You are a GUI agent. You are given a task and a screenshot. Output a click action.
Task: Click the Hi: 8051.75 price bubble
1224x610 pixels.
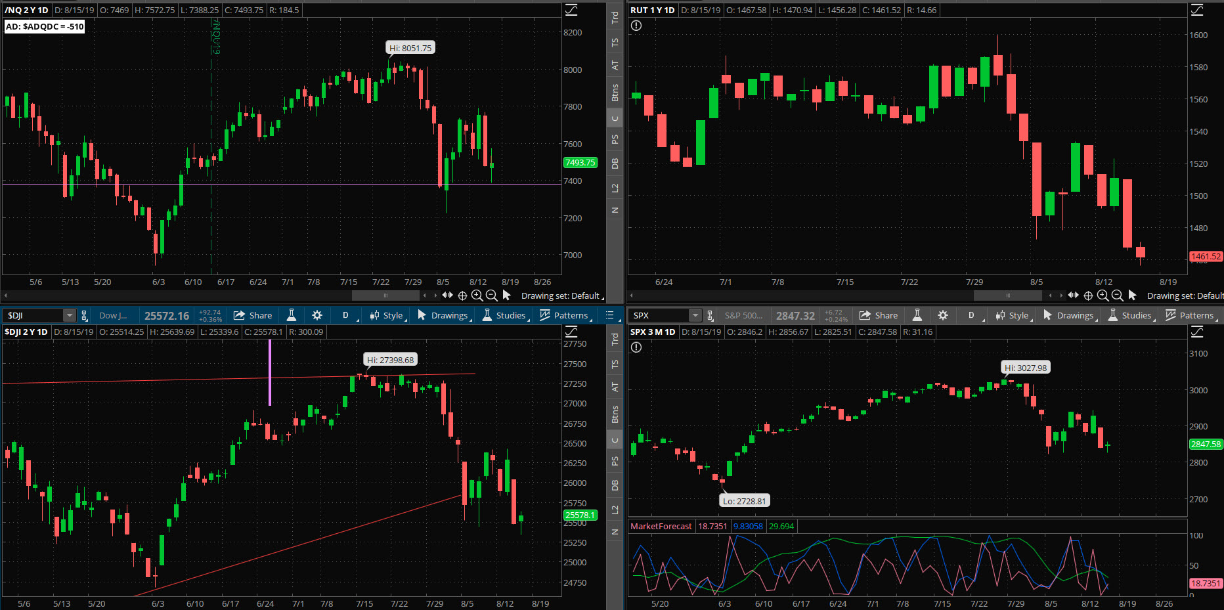pos(410,48)
